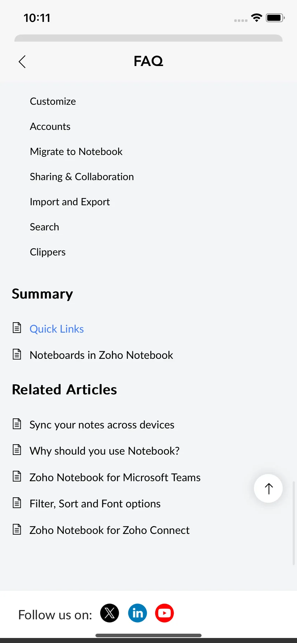The image size is (297, 643).
Task: Open the Clippers topic
Action: pos(48,252)
